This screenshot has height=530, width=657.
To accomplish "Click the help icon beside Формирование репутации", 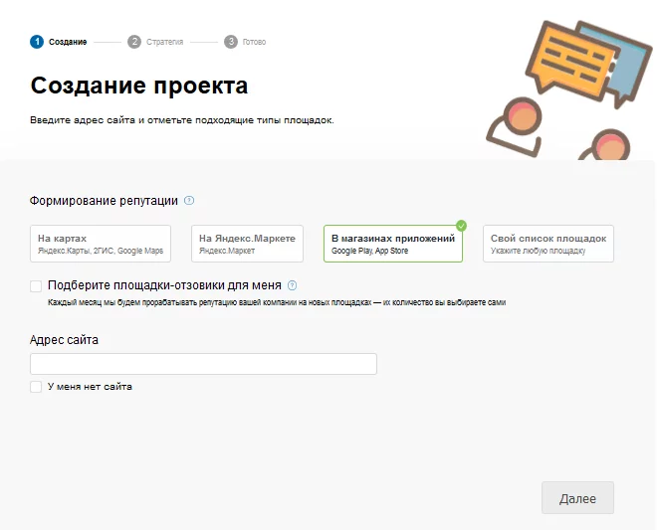I will point(189,201).
